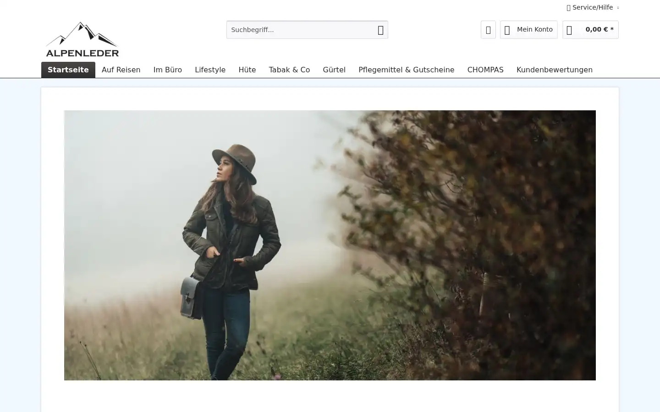Screen dimensions: 660x412
Task: Open Mein Konto account menu
Action: pyautogui.click(x=529, y=30)
